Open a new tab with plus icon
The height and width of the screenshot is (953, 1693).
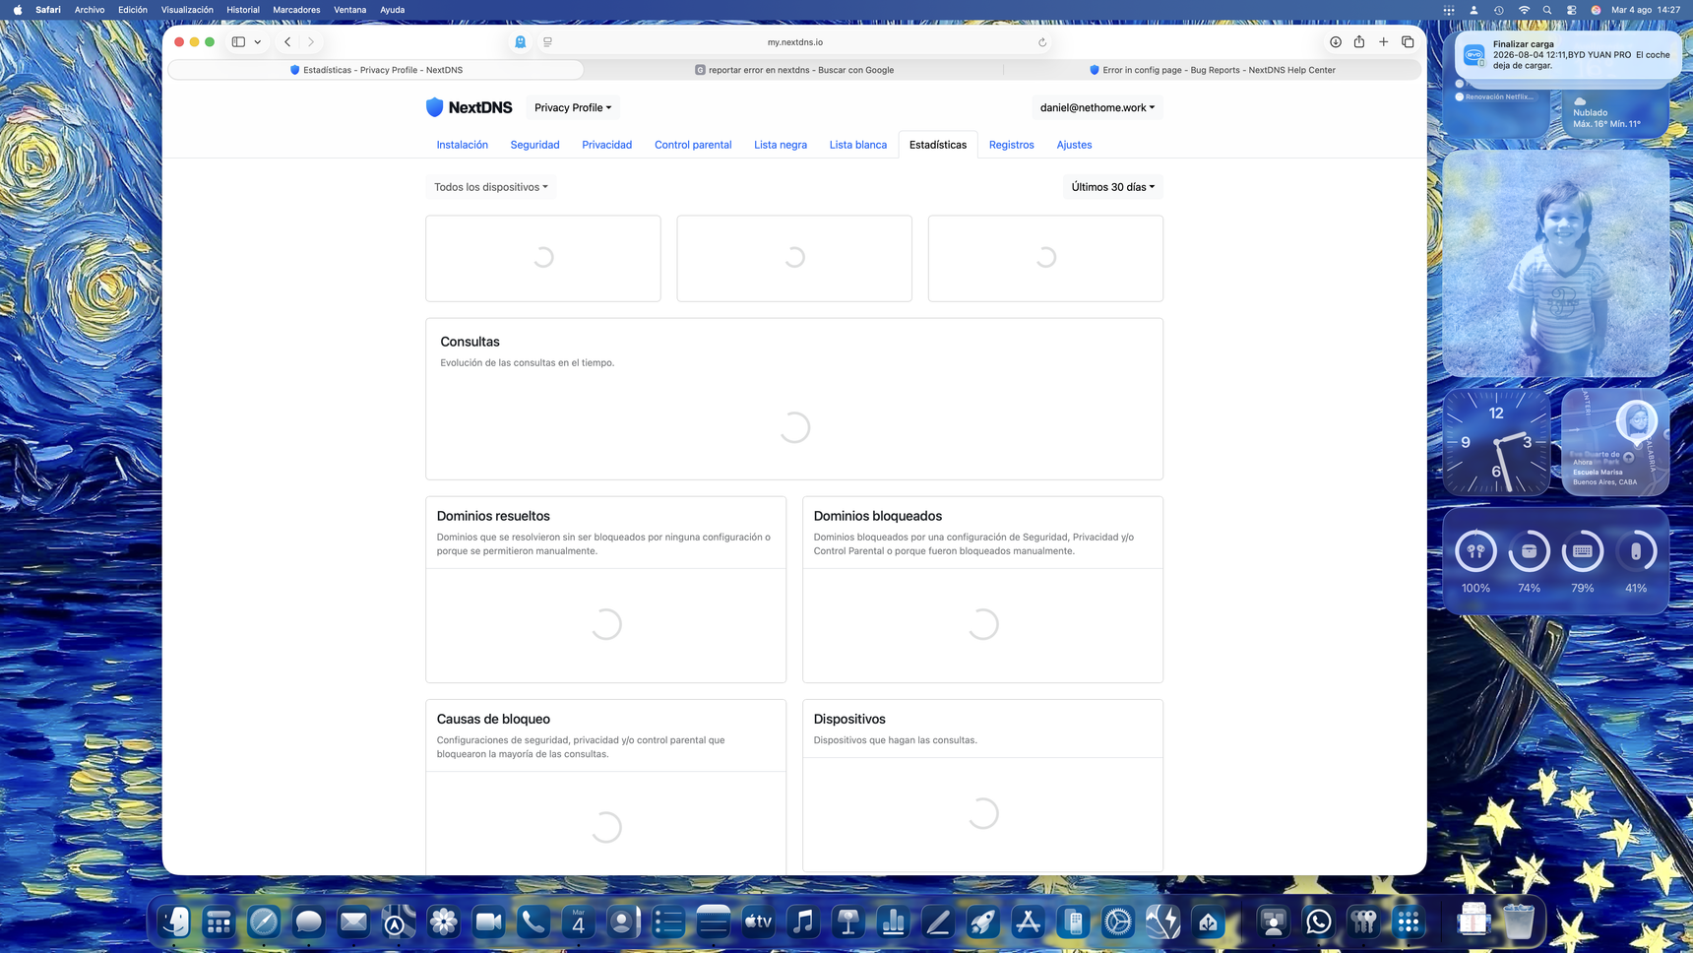click(1384, 42)
